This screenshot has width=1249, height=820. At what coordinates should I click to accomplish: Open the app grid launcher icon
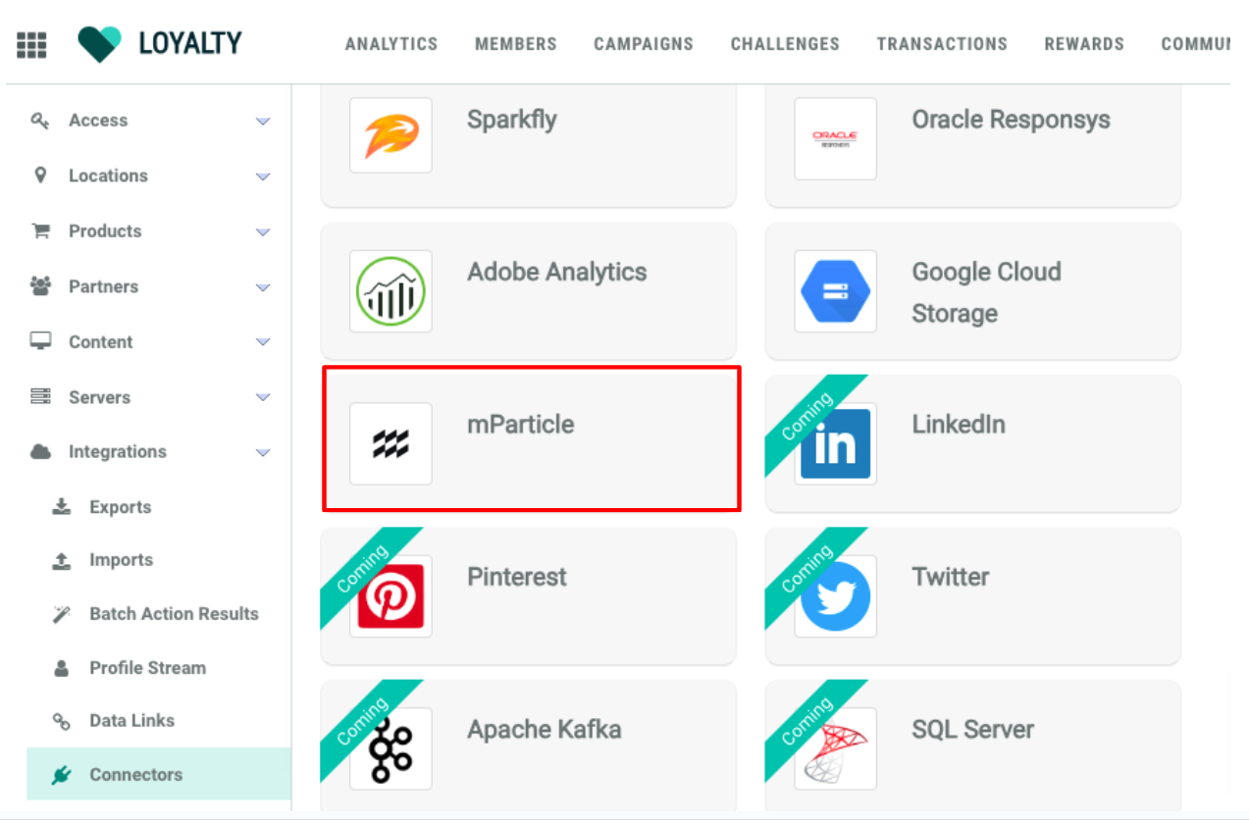(31, 44)
